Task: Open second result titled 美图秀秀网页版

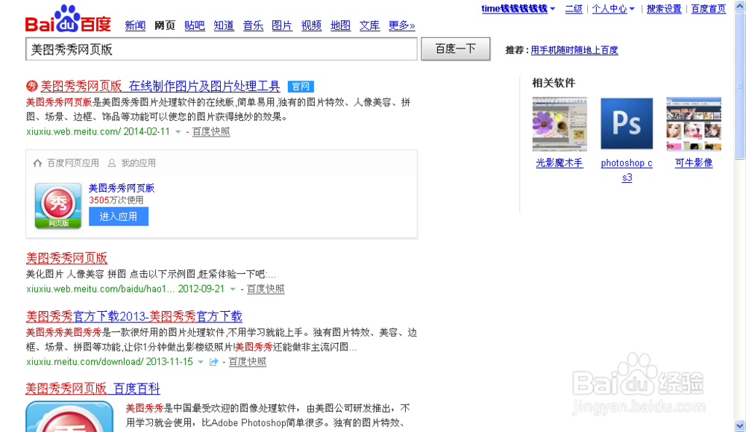Action: coord(66,258)
